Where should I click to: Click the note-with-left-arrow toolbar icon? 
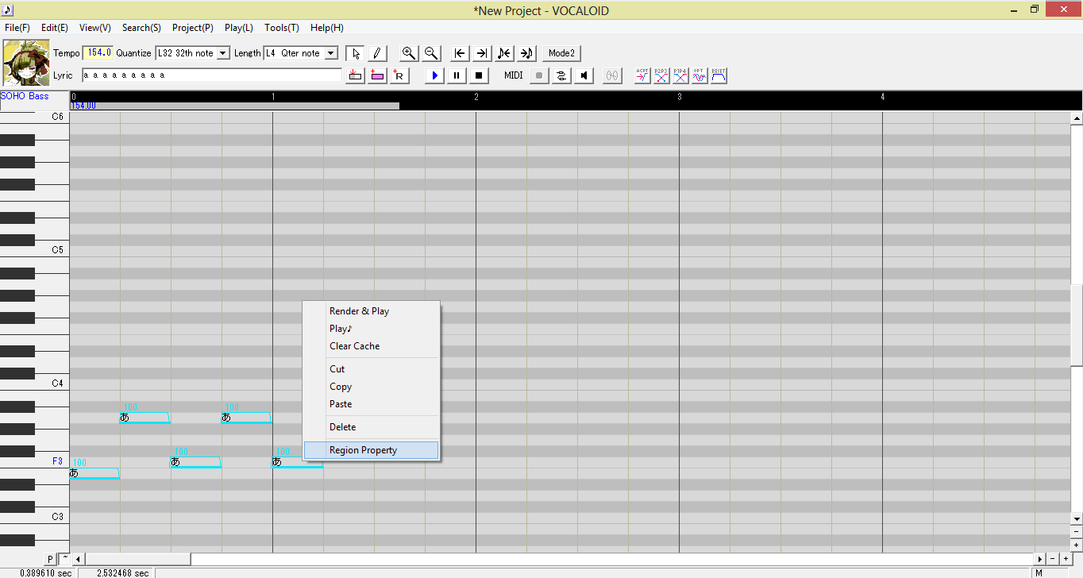[x=504, y=53]
